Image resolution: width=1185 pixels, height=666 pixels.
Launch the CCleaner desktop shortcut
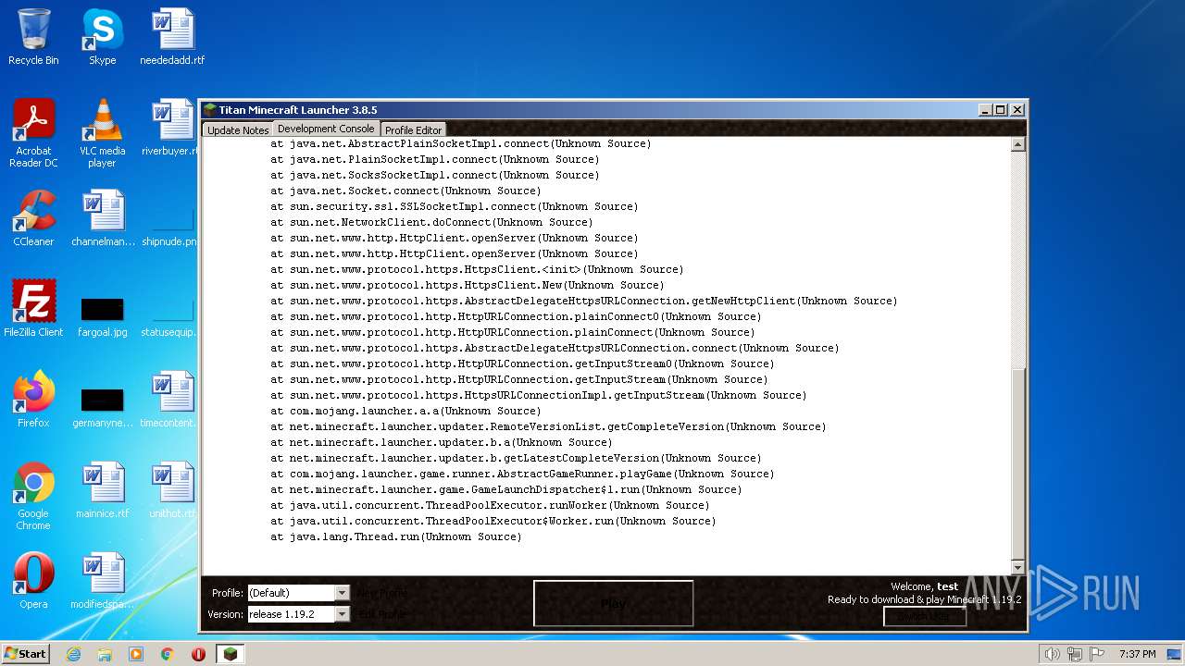click(x=33, y=218)
